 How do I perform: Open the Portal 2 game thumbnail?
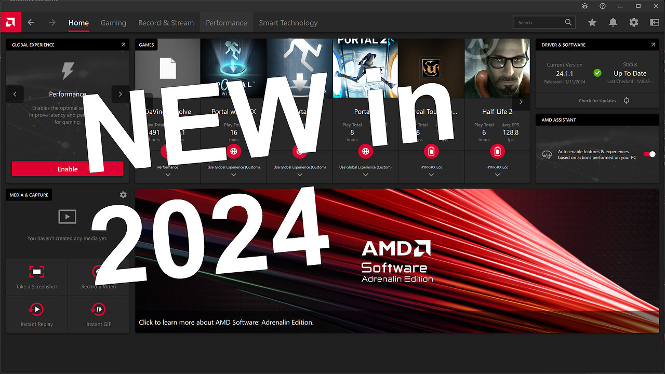[x=365, y=68]
